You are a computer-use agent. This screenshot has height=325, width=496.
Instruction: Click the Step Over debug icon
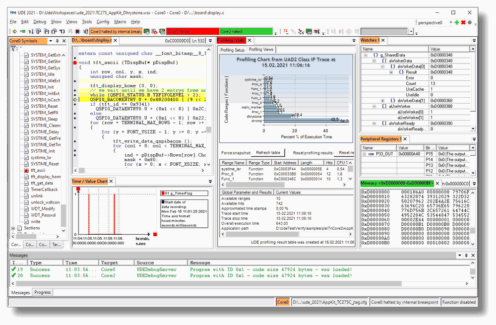click(39, 31)
